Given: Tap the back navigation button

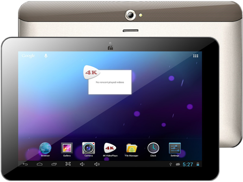Looking at the screenshot, I should [25, 164].
